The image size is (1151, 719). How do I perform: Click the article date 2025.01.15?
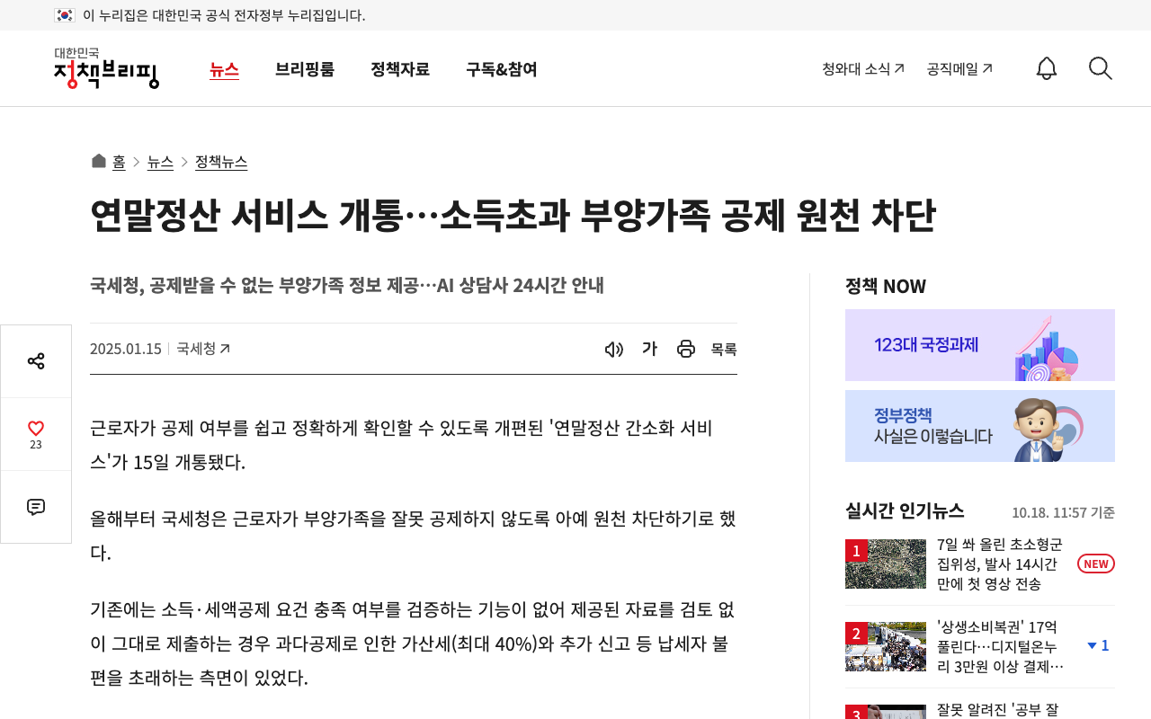(126, 349)
